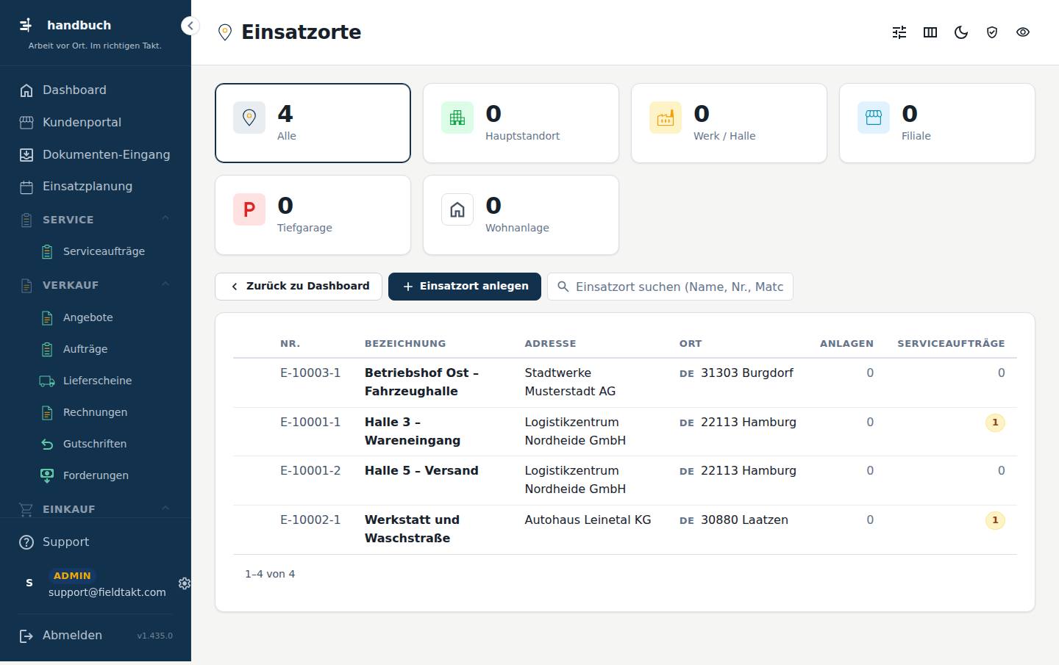The width and height of the screenshot is (1059, 665).
Task: Open Serviceaufträge in the sidebar
Action: pyautogui.click(x=105, y=251)
